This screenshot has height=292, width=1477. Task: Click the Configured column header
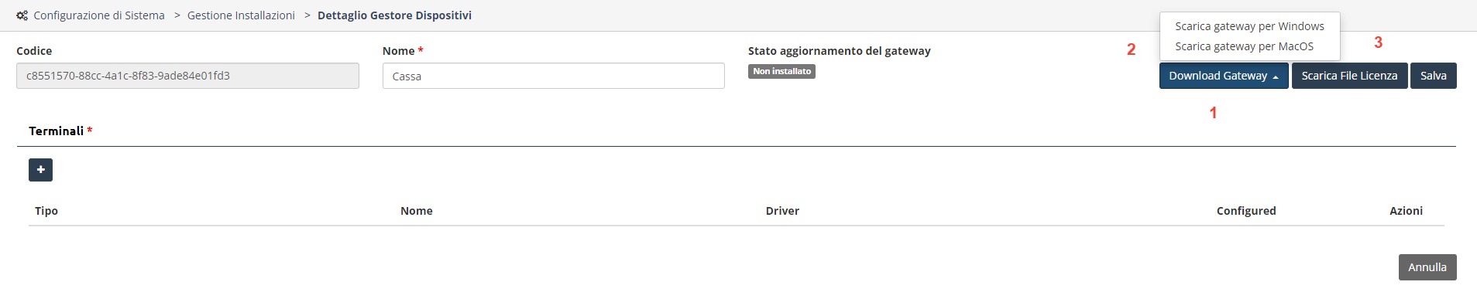point(1246,211)
